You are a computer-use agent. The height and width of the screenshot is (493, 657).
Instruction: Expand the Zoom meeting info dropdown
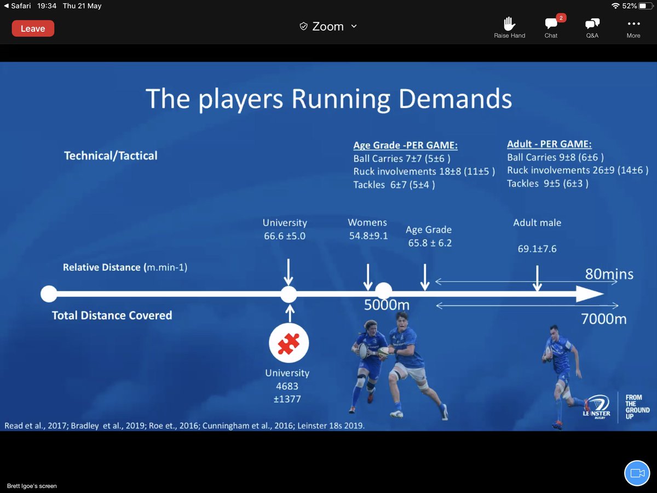click(x=353, y=26)
